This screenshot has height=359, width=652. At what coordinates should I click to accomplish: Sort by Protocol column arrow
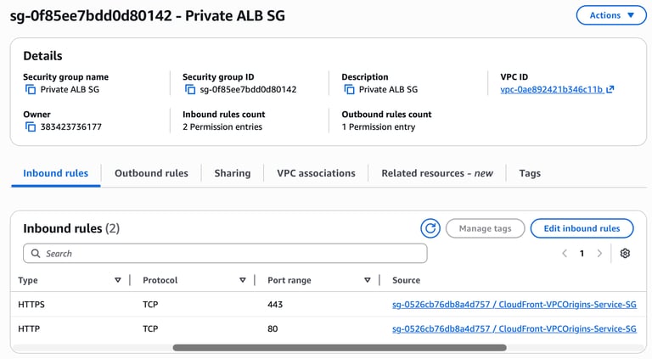coord(243,280)
